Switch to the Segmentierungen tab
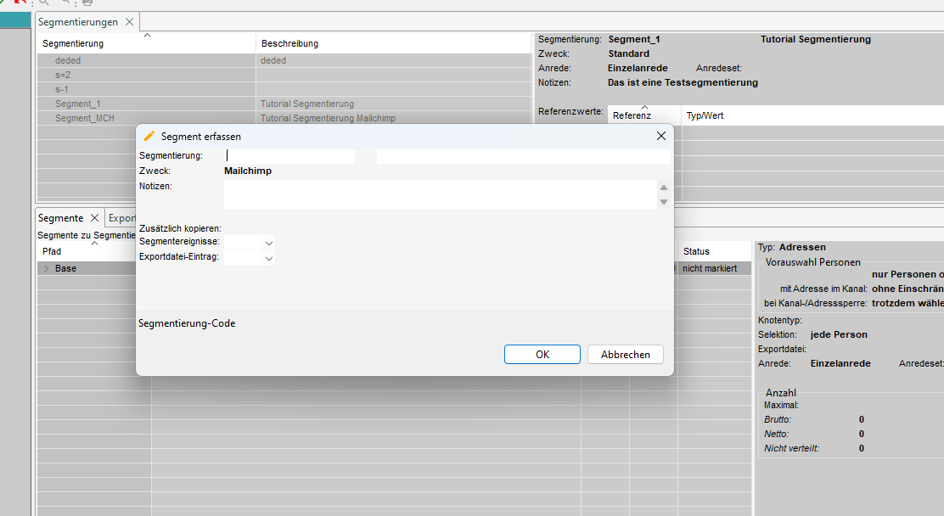The height and width of the screenshot is (516, 944). pyautogui.click(x=80, y=22)
